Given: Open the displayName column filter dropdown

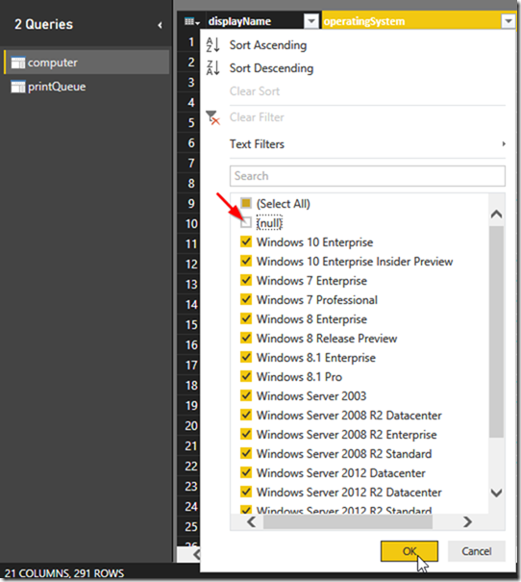Looking at the screenshot, I should point(311,21).
